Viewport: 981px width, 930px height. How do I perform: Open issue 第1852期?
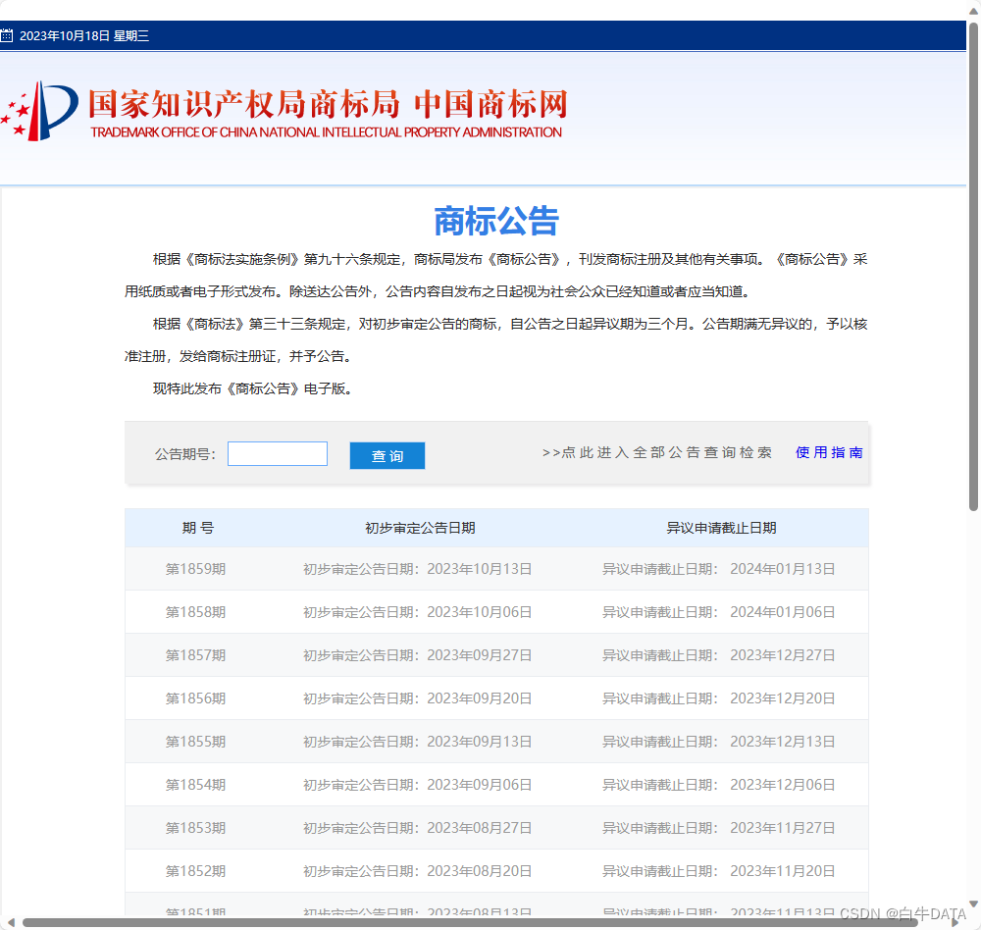click(x=195, y=871)
